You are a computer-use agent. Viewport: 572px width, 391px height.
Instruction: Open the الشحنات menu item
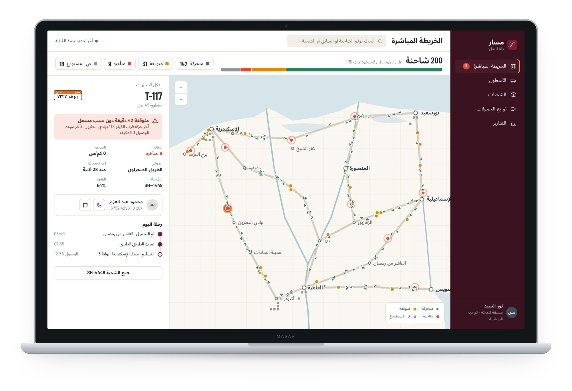point(487,95)
